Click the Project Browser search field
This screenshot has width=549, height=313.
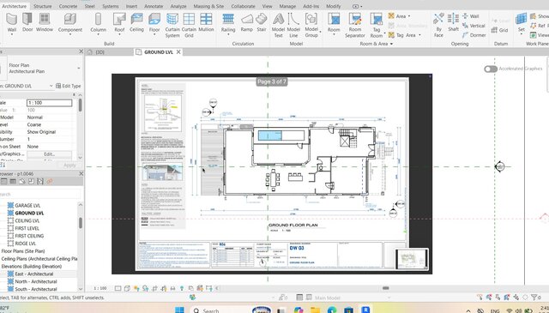tap(39, 194)
